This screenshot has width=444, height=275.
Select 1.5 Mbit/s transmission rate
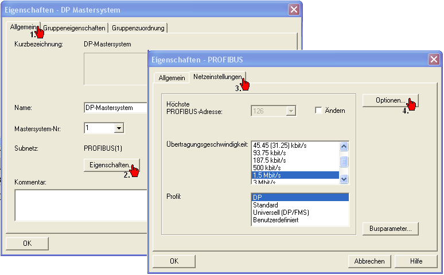pos(295,175)
